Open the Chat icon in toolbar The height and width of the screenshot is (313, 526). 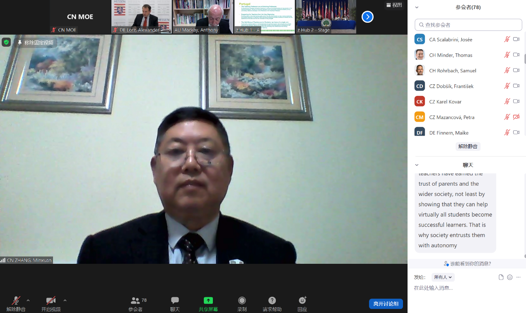tap(175, 301)
